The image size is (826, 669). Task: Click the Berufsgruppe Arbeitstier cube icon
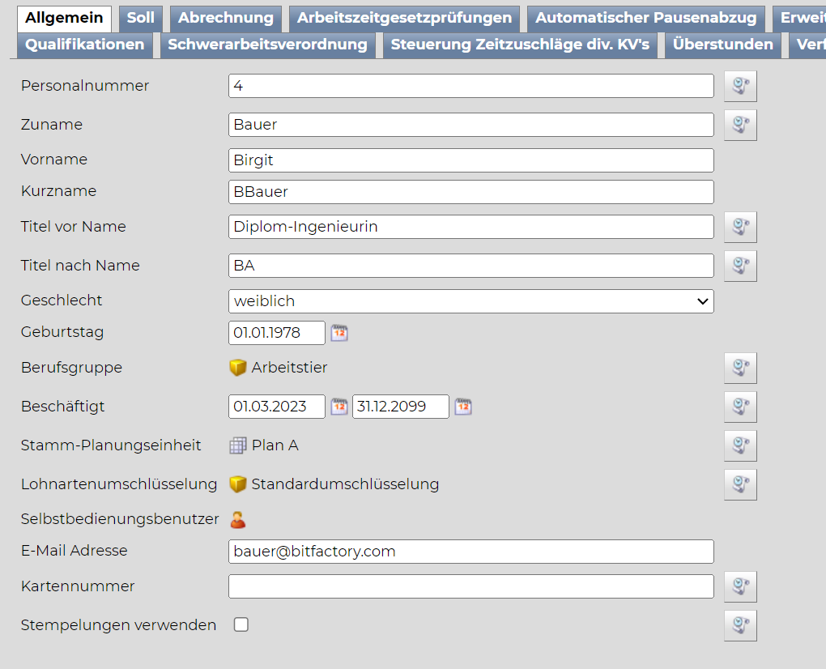point(237,368)
